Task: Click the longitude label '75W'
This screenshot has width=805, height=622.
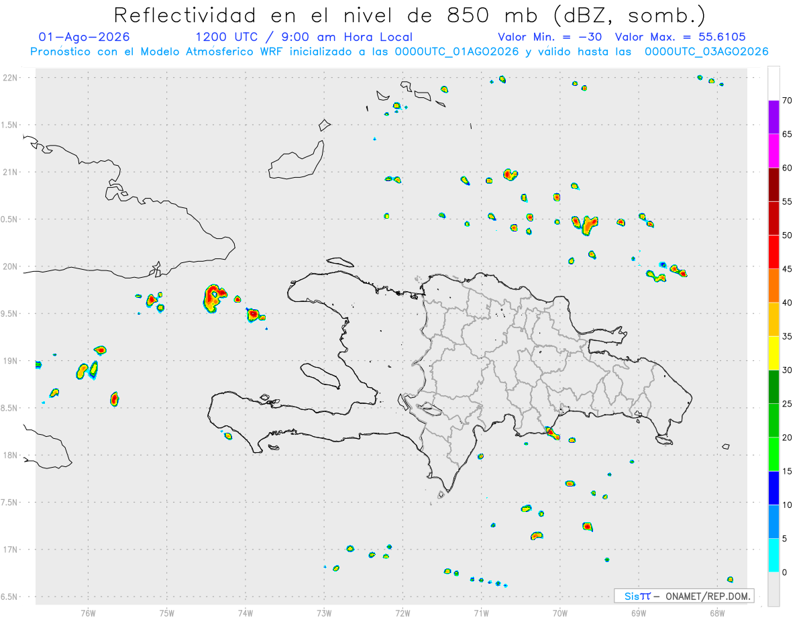Action: pyautogui.click(x=167, y=613)
